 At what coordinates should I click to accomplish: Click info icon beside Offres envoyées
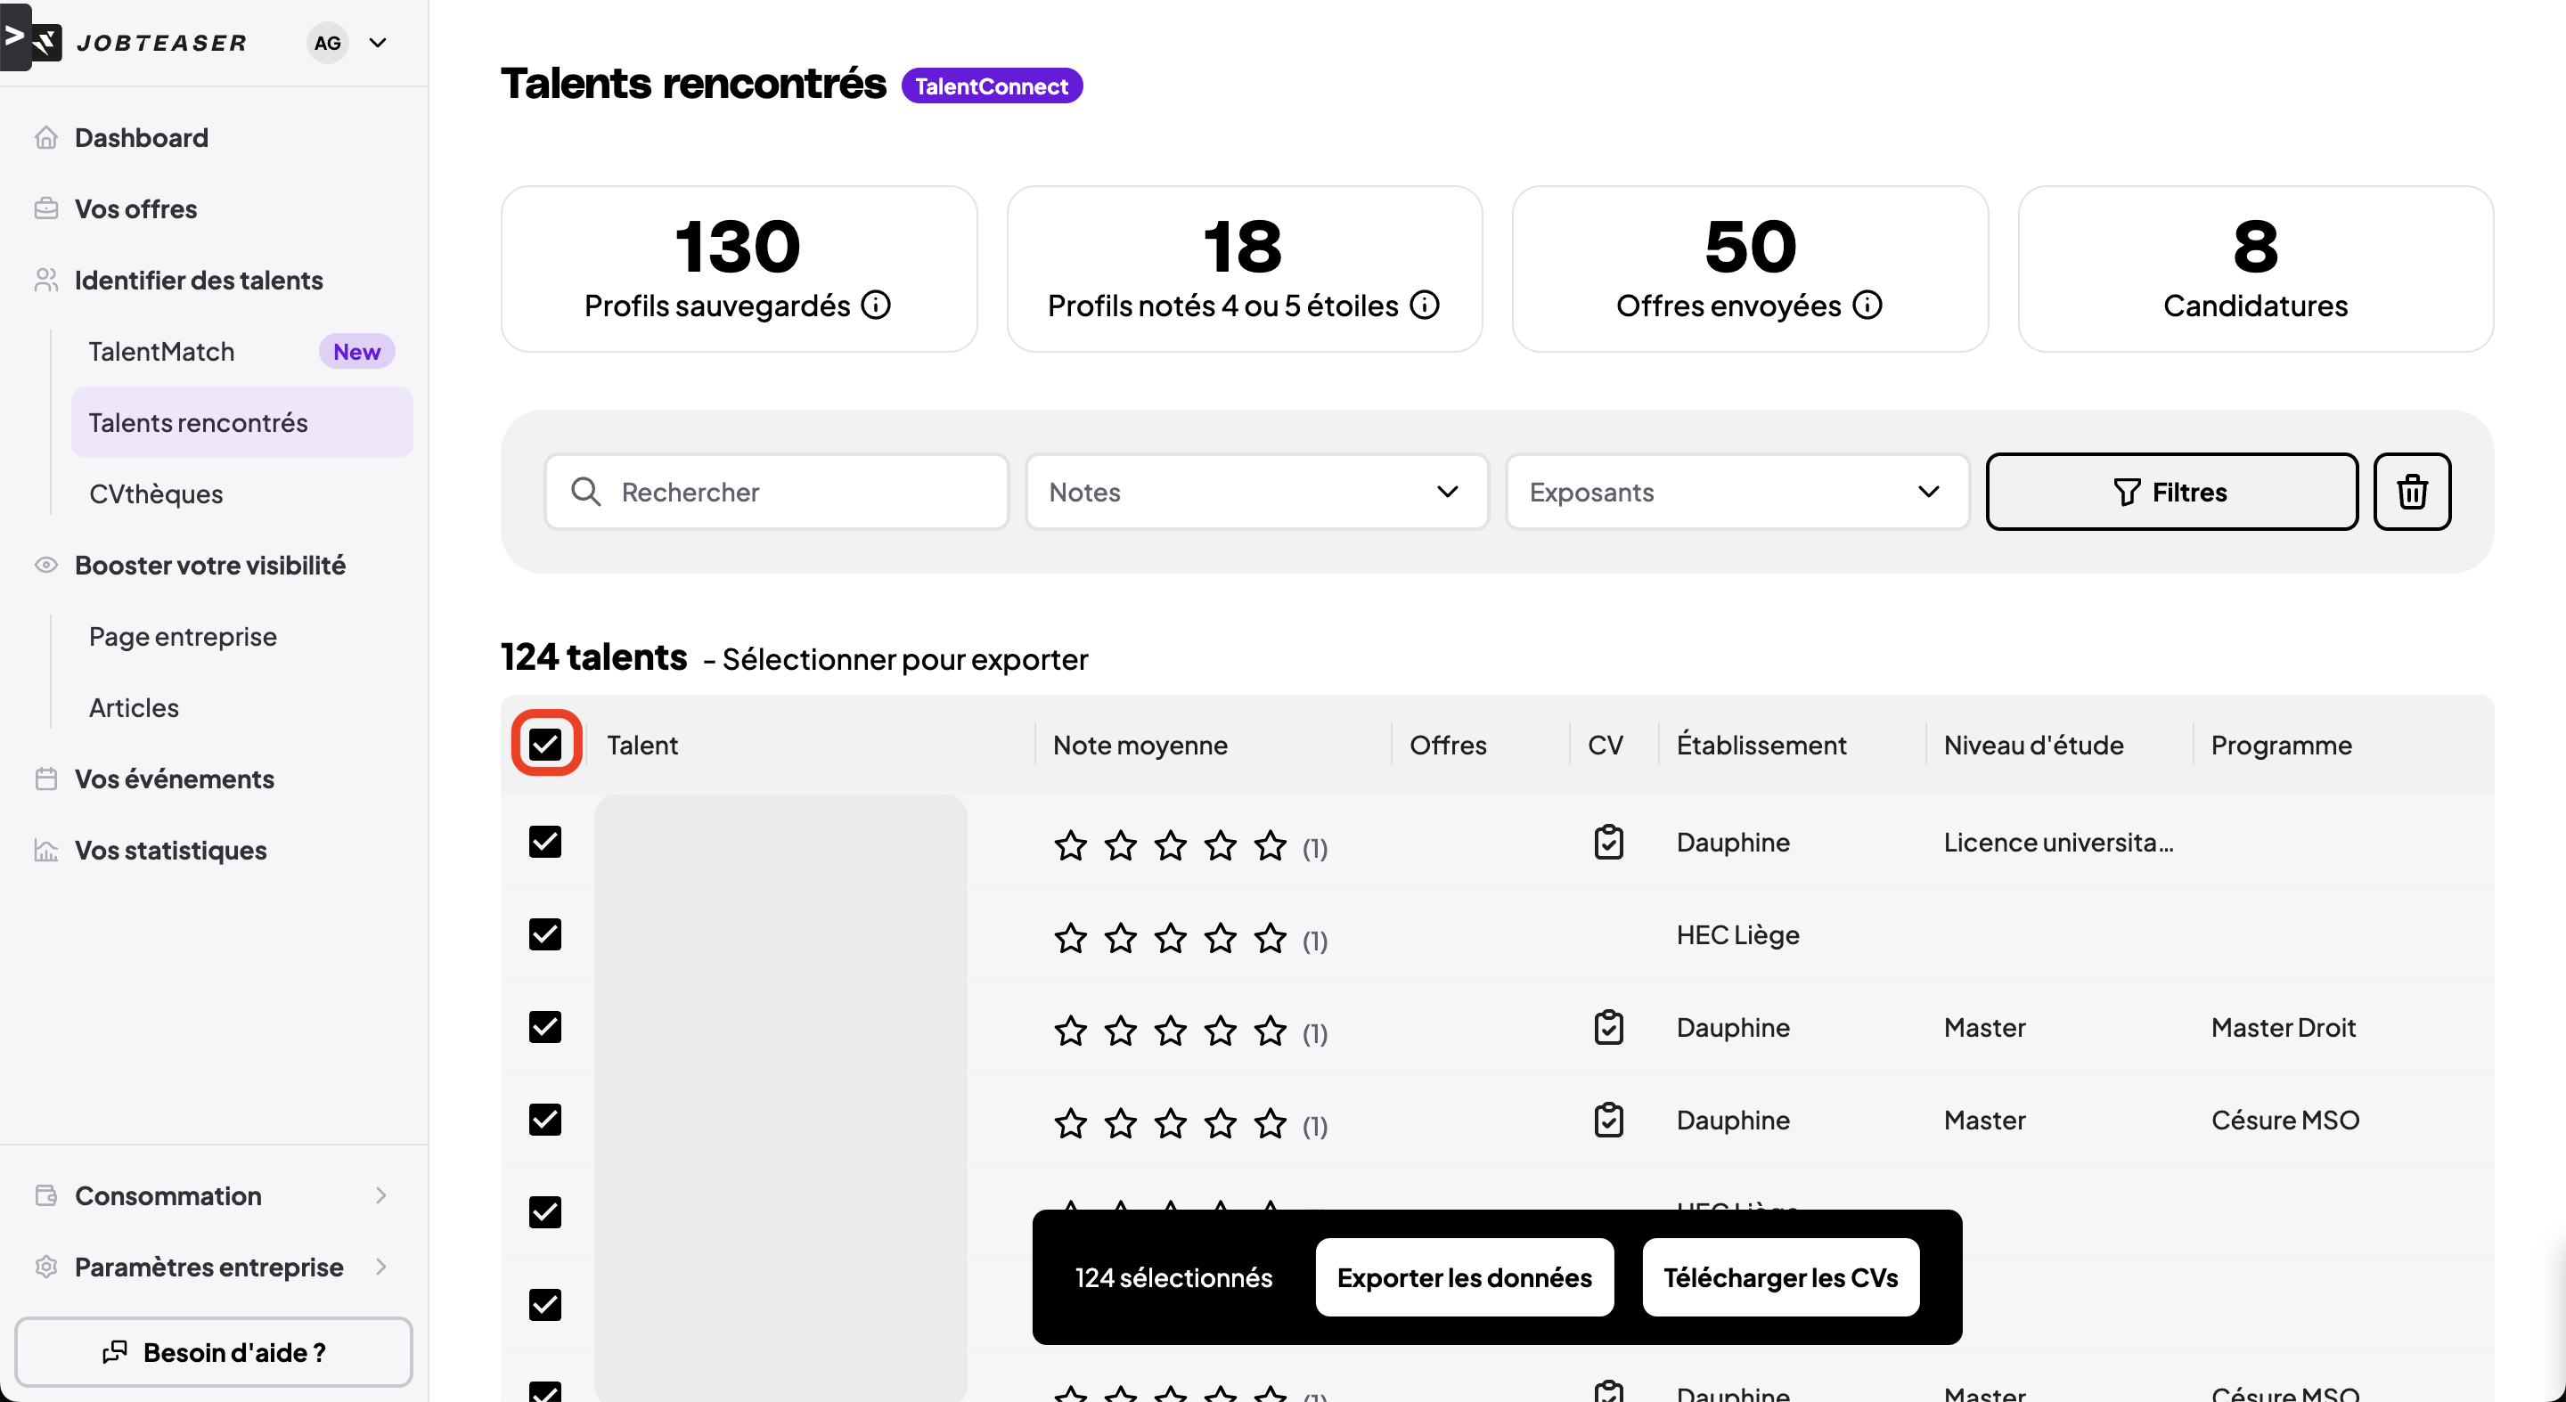click(x=1867, y=305)
